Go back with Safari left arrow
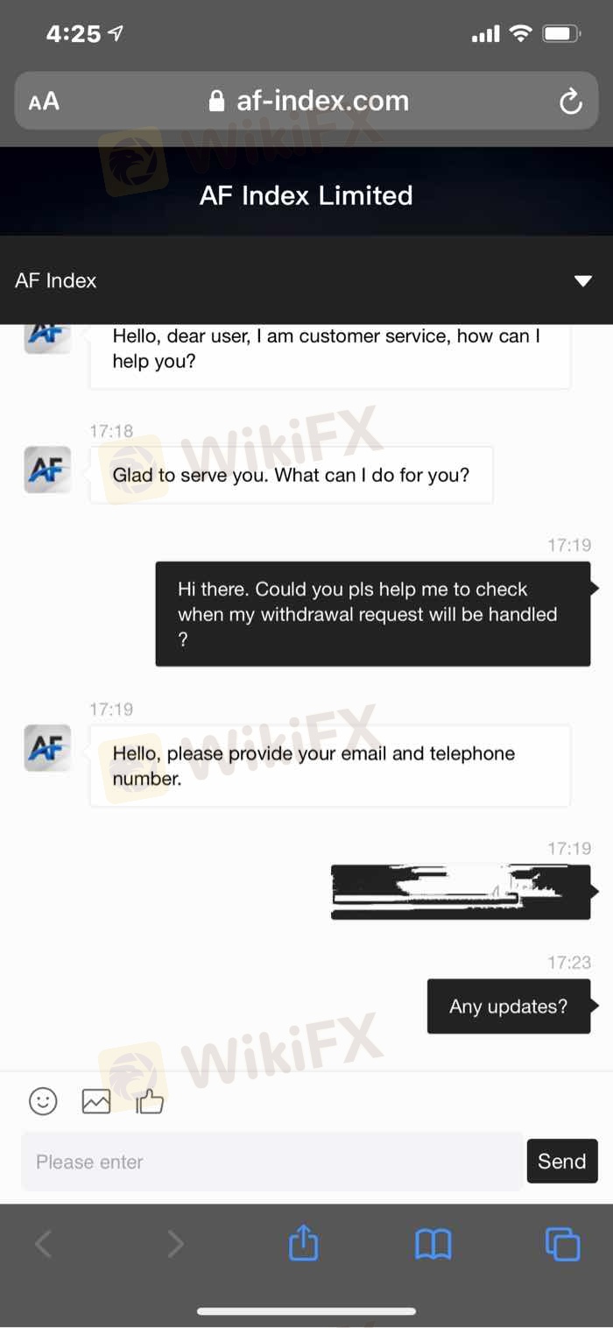613x1328 pixels. point(44,1244)
